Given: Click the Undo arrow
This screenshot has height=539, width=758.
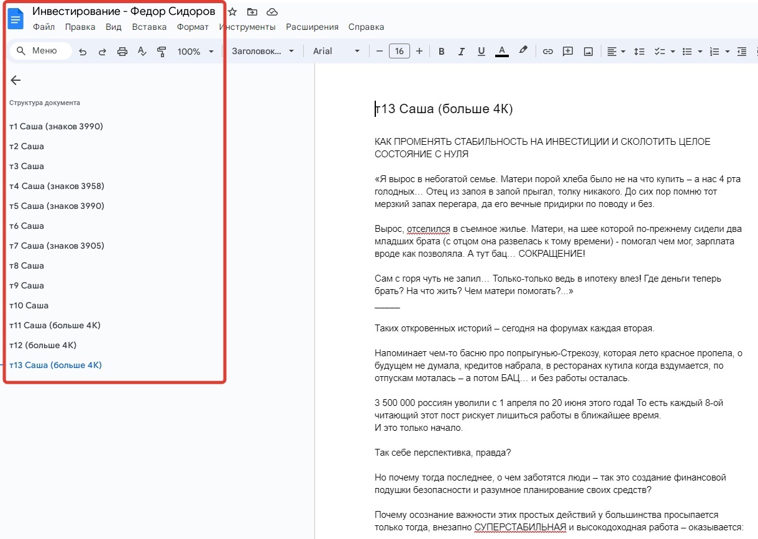Looking at the screenshot, I should pos(83,52).
